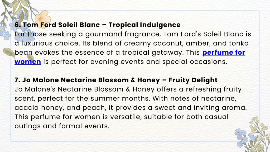Screen dimensions: 270x152
Task: Click the words "tonka" at the line end
Action: [x=239, y=43]
